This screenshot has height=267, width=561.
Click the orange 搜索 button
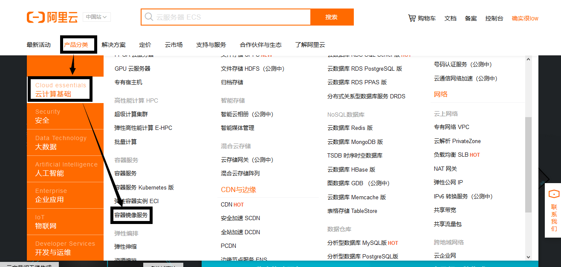[x=332, y=17]
